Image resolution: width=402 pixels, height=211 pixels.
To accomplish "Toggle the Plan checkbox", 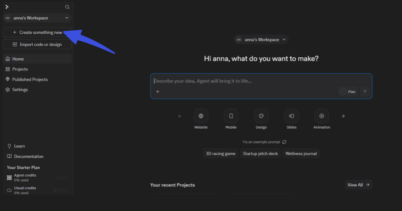I will click(x=343, y=91).
